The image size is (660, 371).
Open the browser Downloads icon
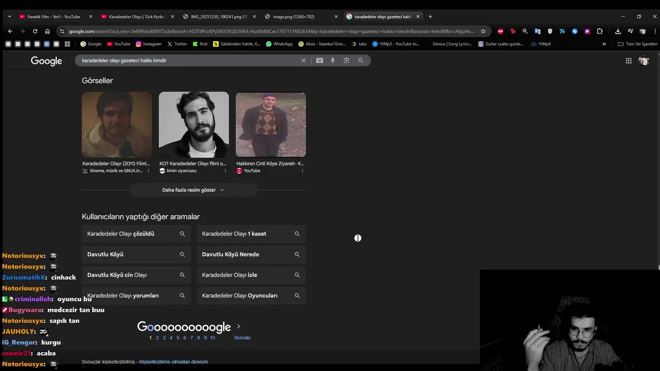[618, 31]
